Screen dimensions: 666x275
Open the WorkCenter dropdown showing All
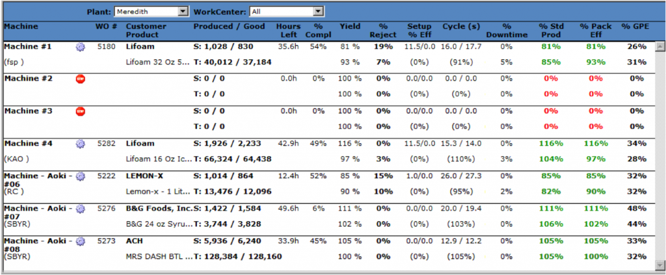point(287,12)
